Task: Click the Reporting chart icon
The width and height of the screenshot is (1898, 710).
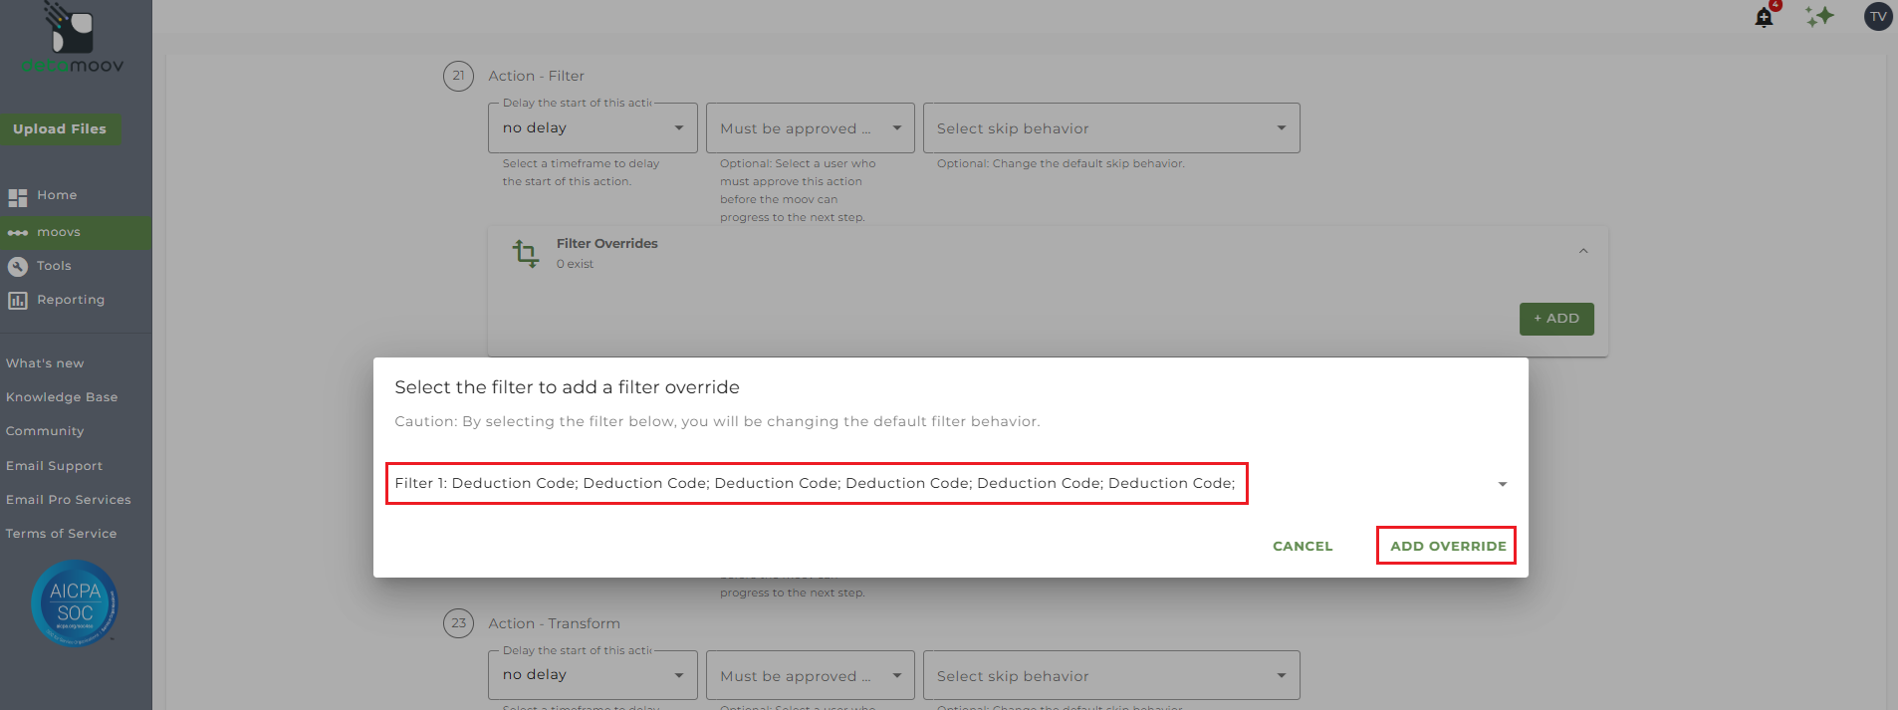Action: coord(18,301)
